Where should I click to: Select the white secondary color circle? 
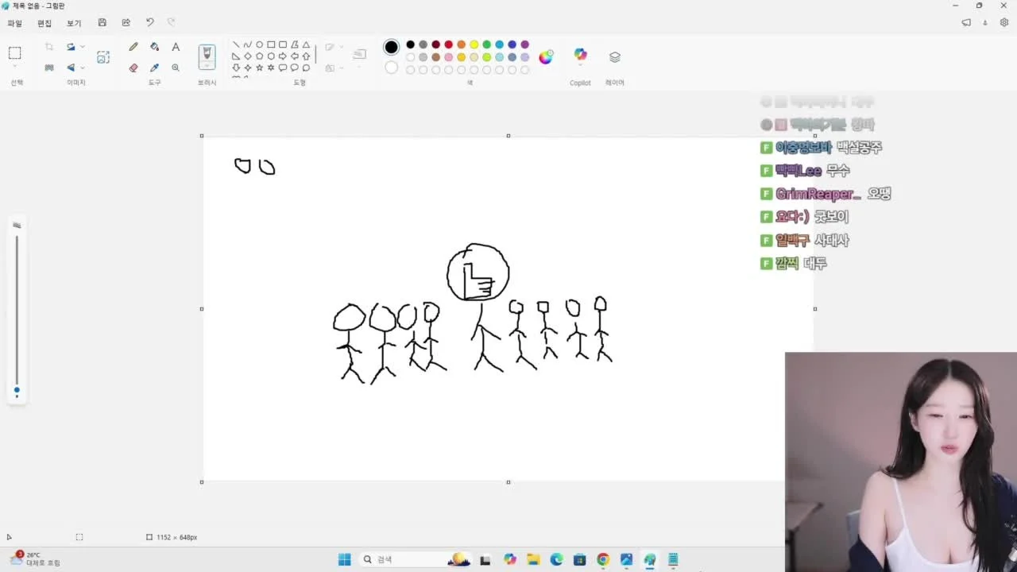pos(391,68)
